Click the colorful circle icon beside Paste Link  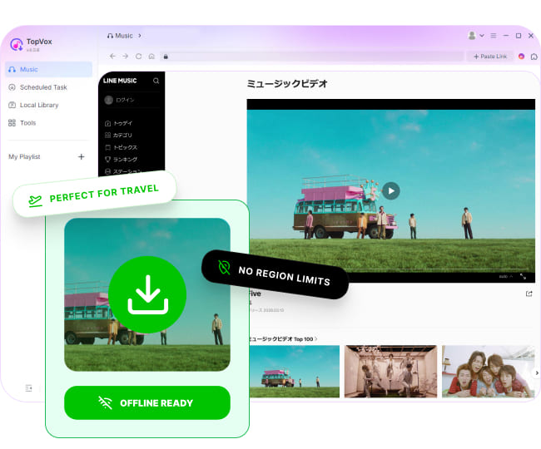(x=521, y=57)
